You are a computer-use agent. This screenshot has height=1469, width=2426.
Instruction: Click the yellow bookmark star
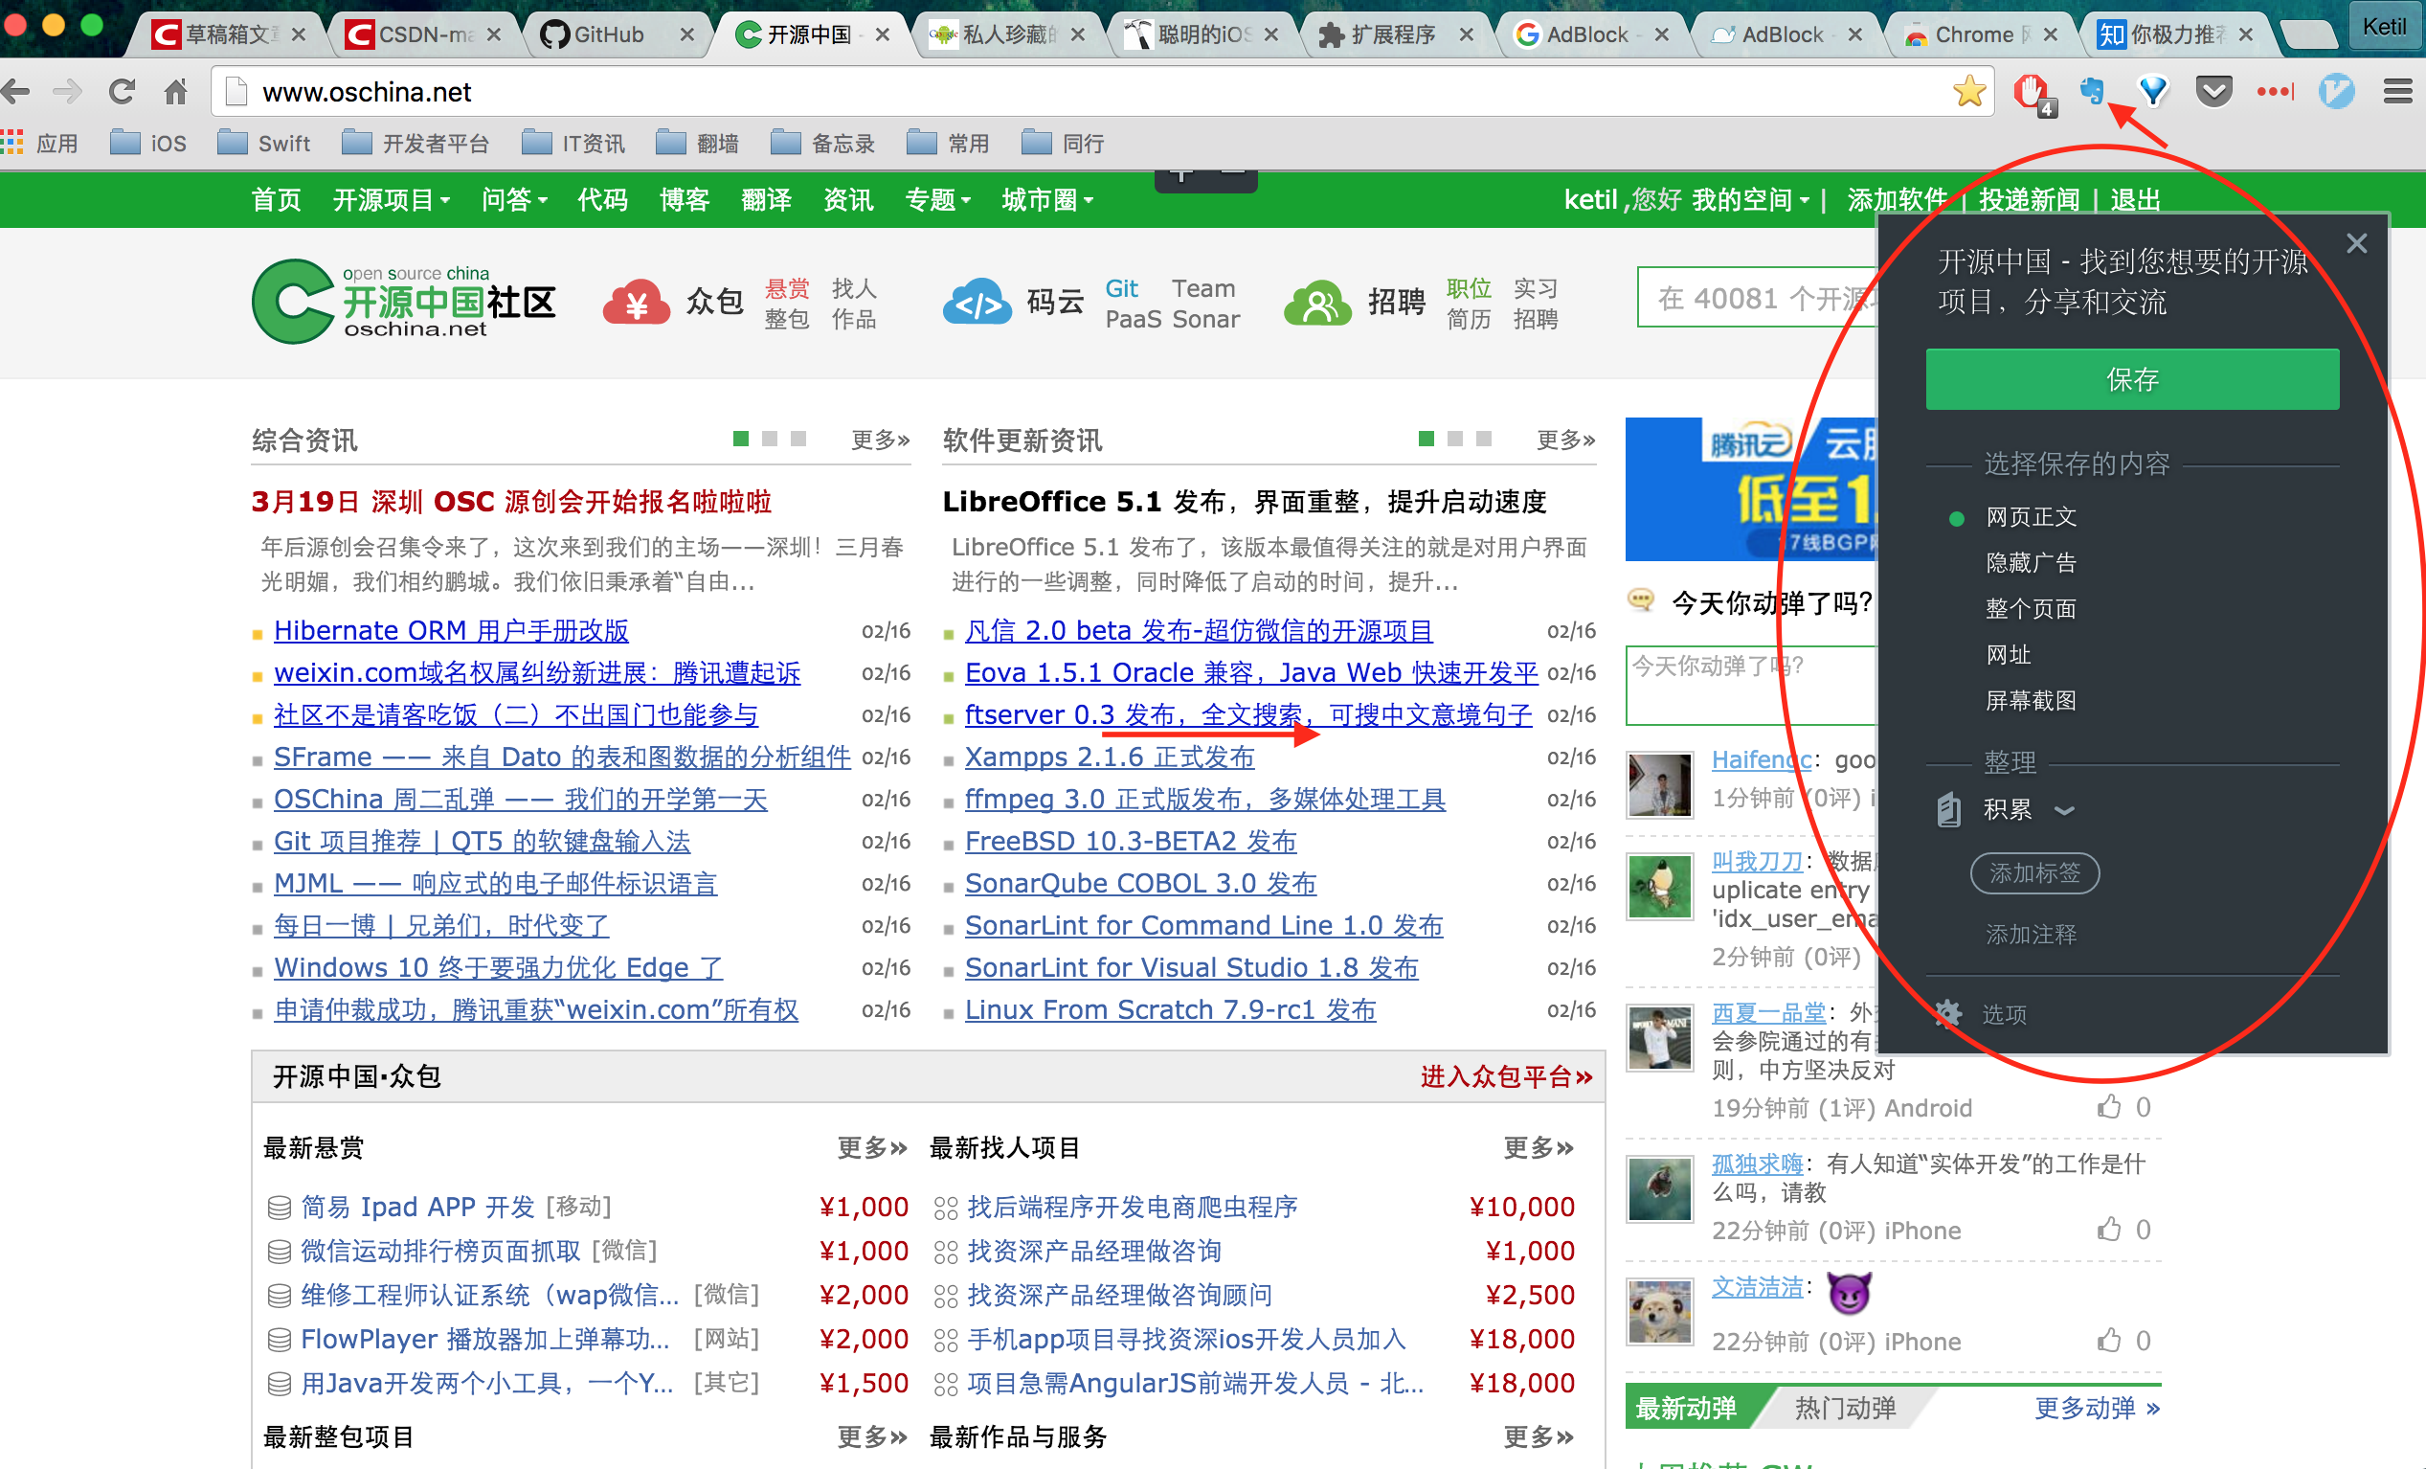point(1969,92)
